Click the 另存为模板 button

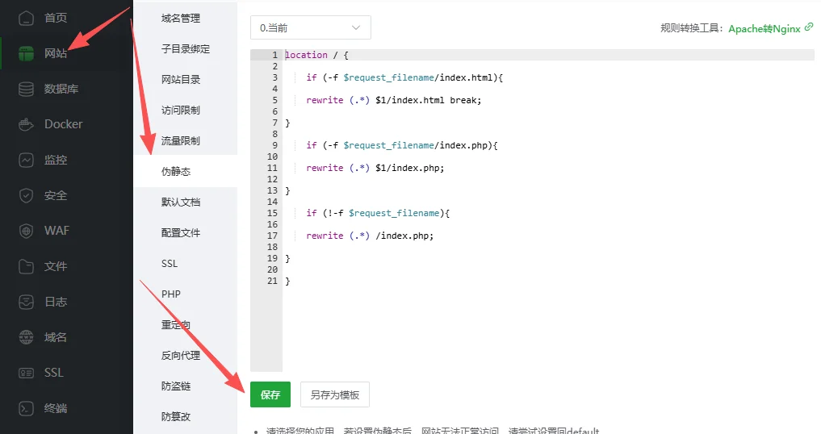[x=334, y=395]
